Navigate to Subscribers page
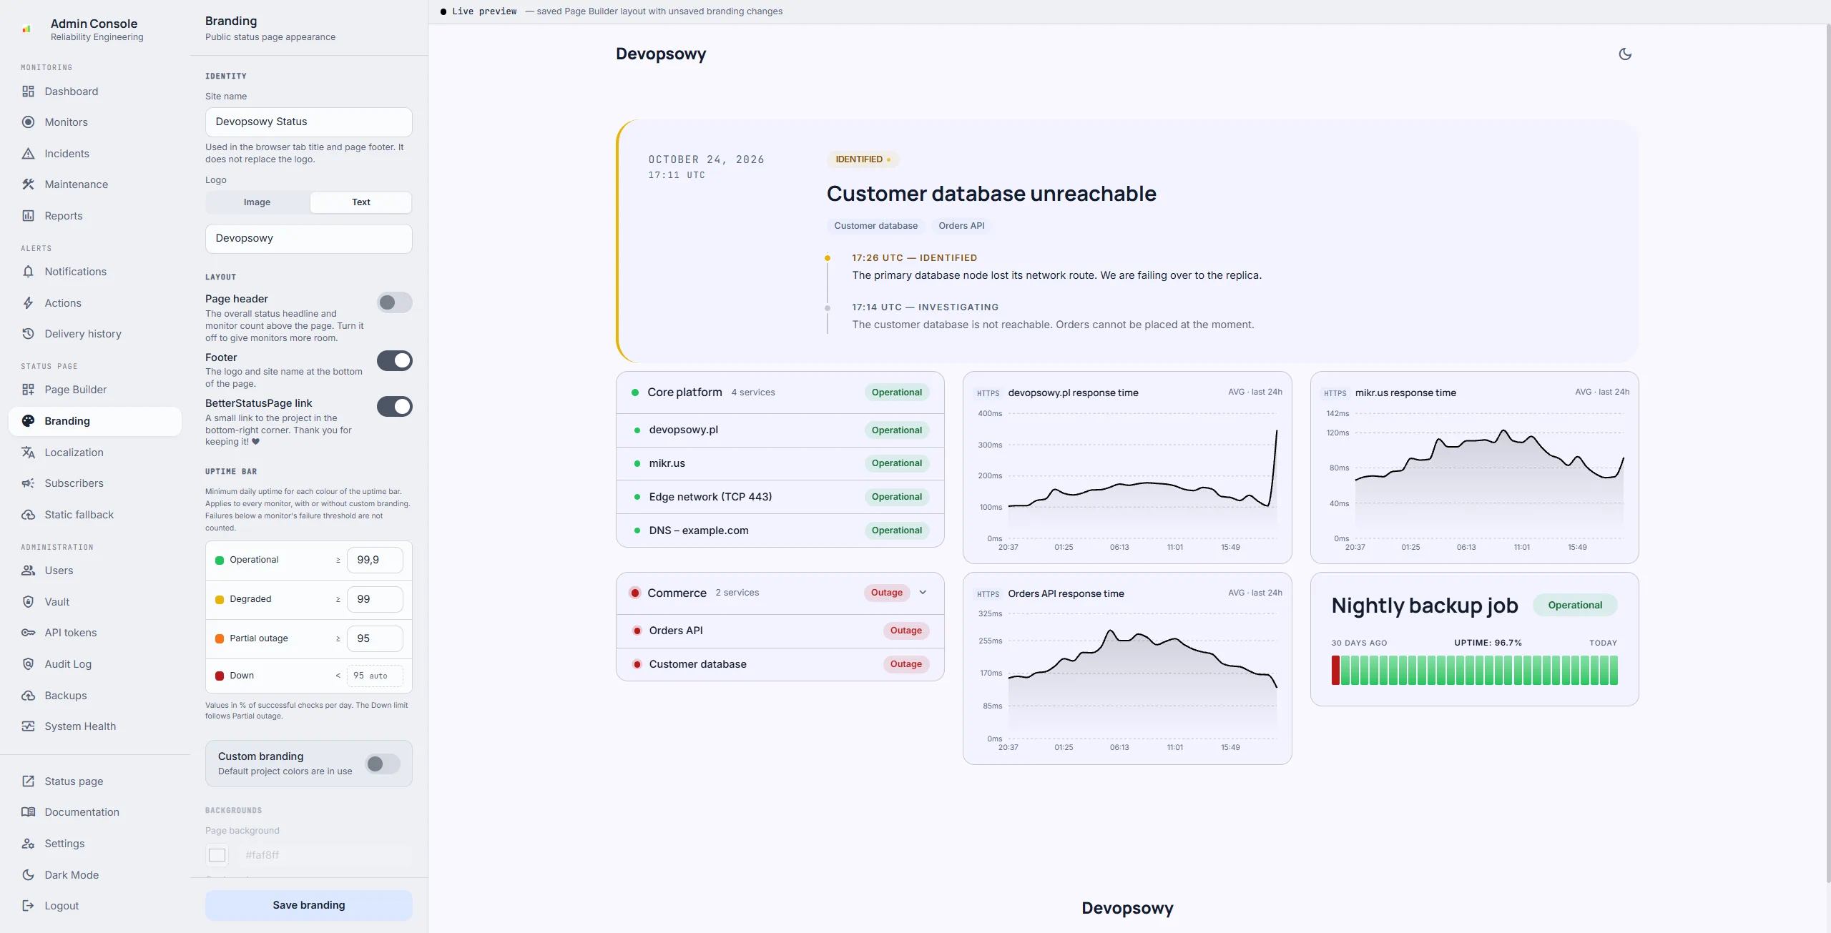The height and width of the screenshot is (933, 1831). 95,483
